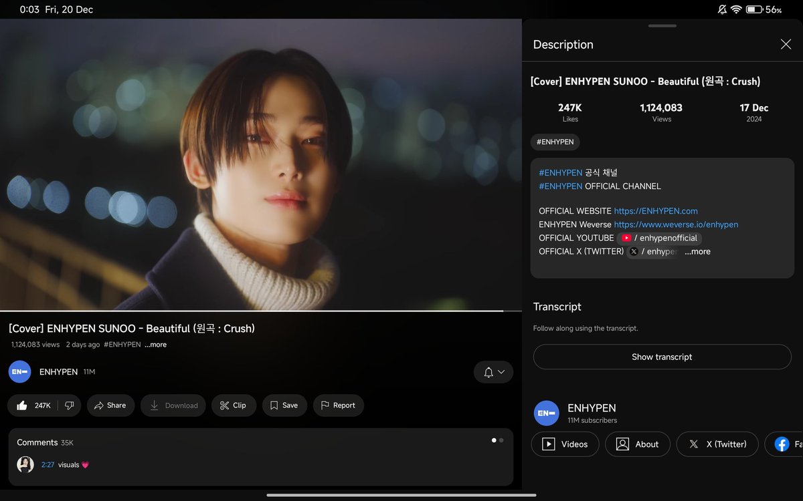Viewport: 803px width, 501px height.
Task: Tap the battery 56% indicator
Action: tap(764, 9)
